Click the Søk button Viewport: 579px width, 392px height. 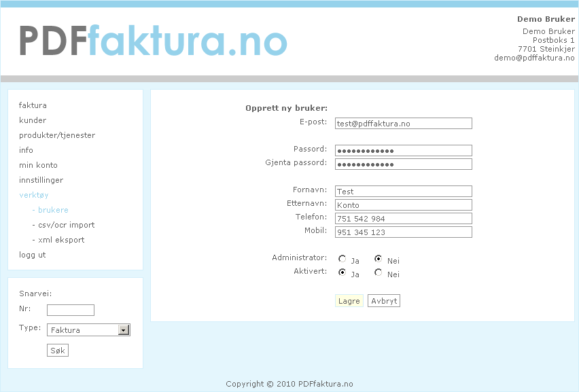click(x=58, y=351)
